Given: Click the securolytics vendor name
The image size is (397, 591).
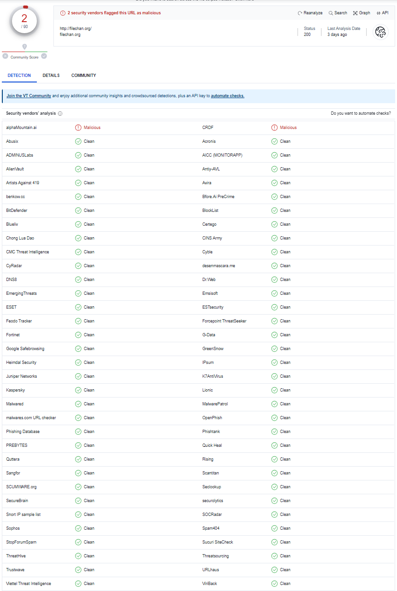Looking at the screenshot, I should coord(213,501).
